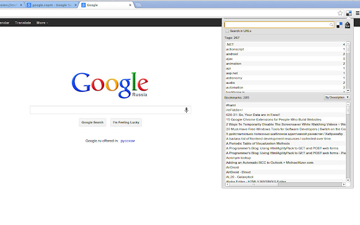Open the 15 Google Chrome Extensions bookmark
The width and height of the screenshot is (360, 225).
click(285, 120)
